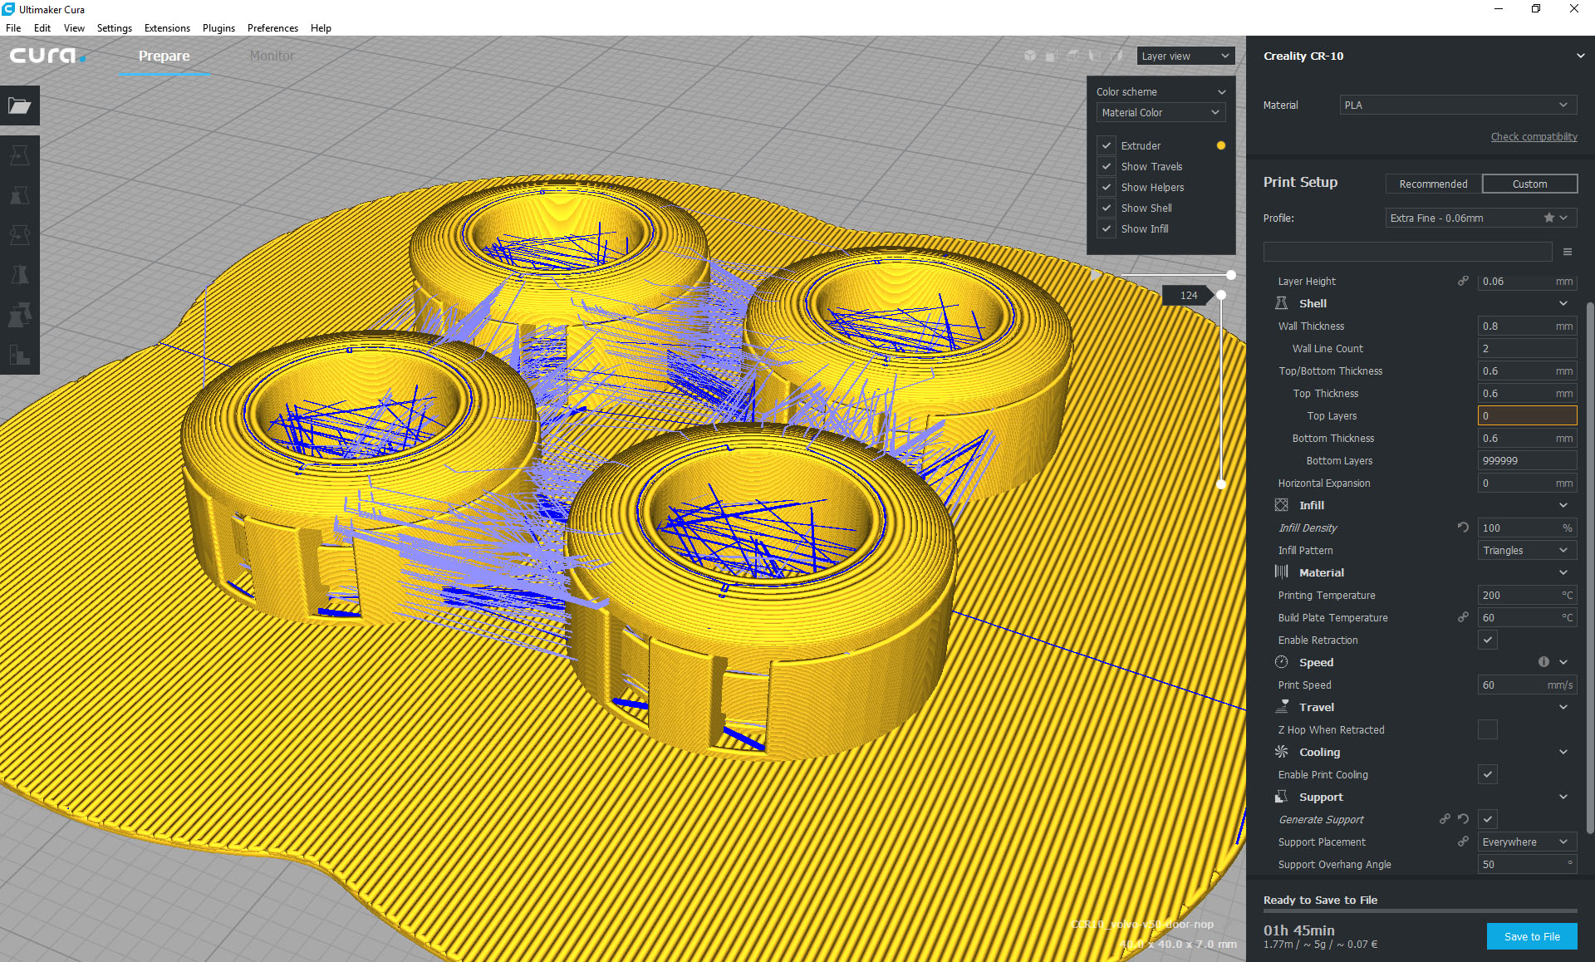The image size is (1595, 962).
Task: Click Save to File button
Action: point(1532,936)
